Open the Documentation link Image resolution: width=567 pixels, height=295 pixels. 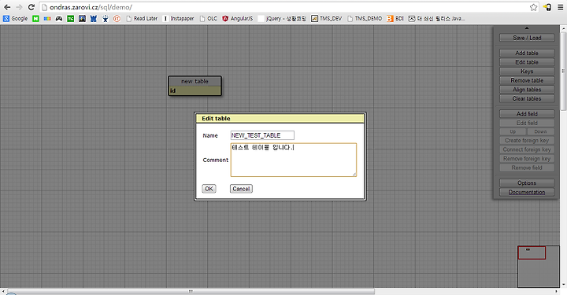click(x=527, y=192)
